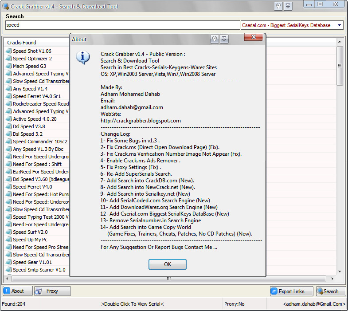Click the double-arrow icon in About title bar
Viewport: 348px width, 311px height.
[224, 39]
